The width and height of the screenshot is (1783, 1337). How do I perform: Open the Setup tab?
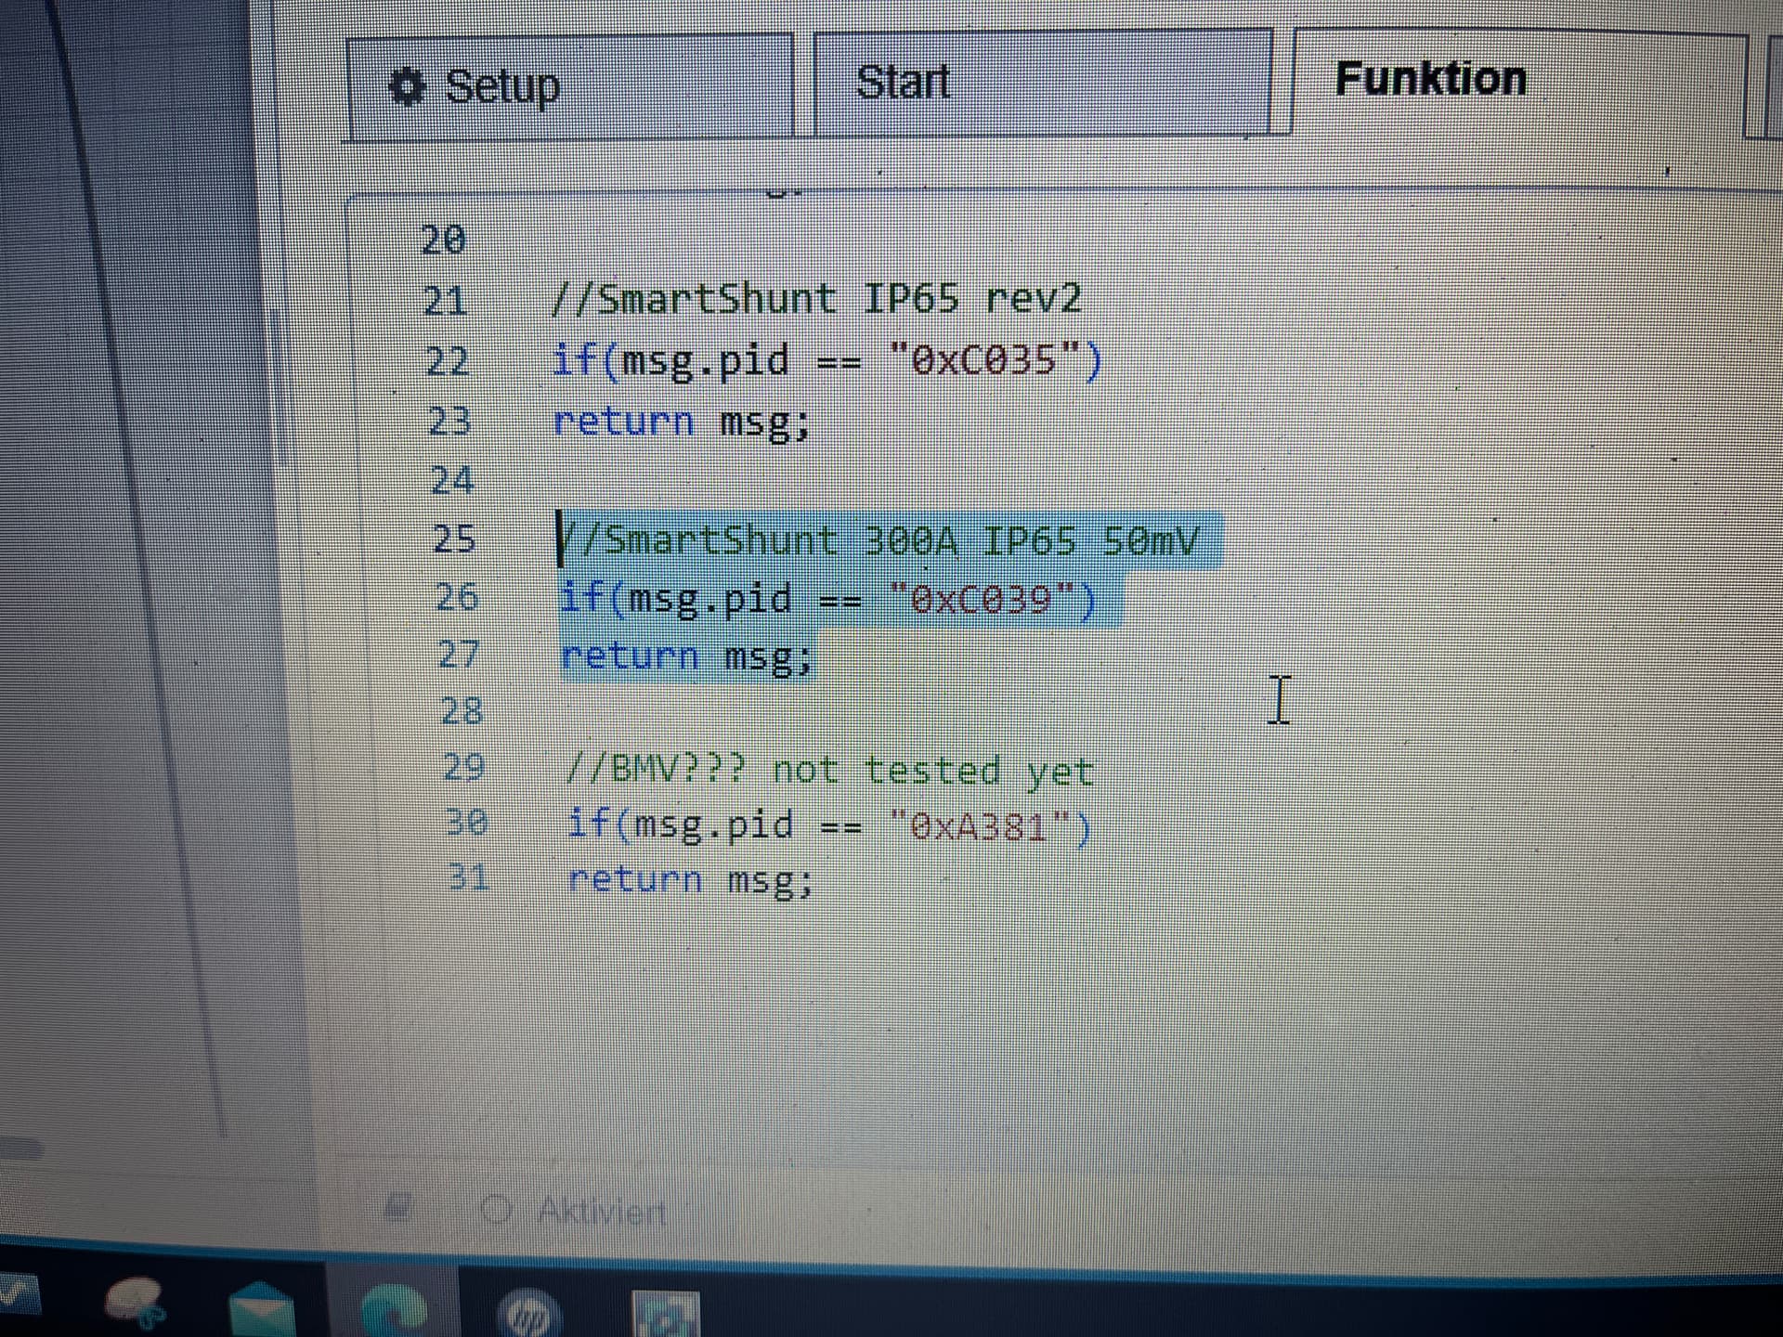click(569, 86)
